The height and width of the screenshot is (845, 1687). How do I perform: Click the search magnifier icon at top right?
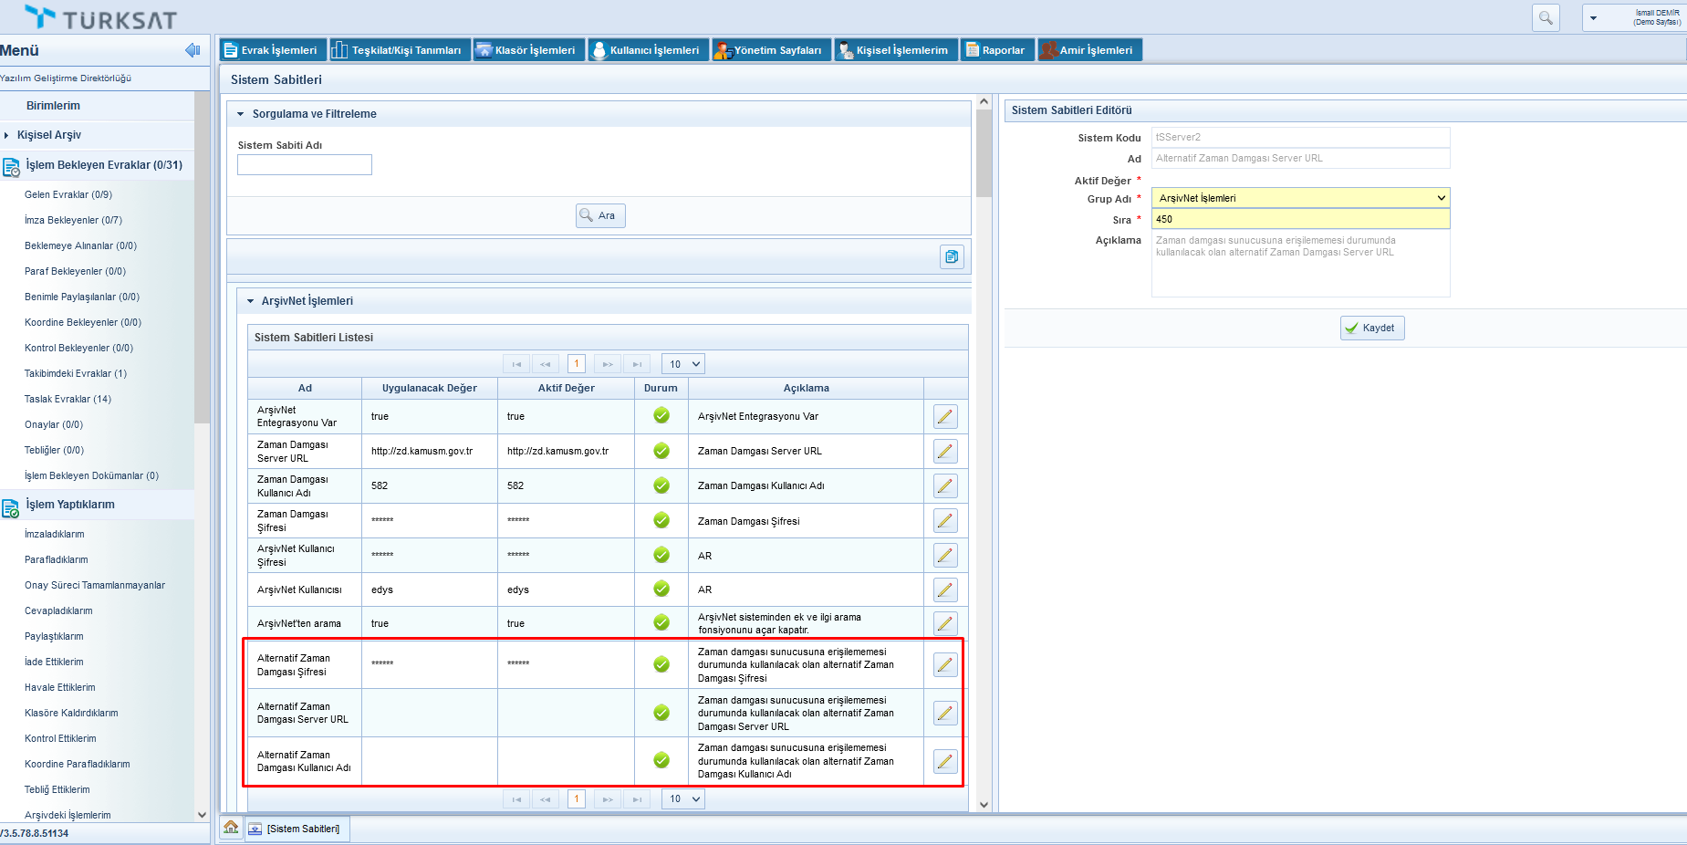coord(1546,18)
